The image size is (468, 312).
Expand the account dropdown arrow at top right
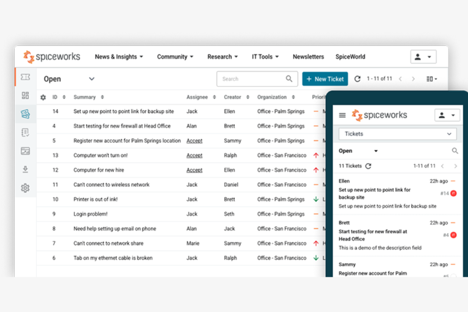pos(428,57)
